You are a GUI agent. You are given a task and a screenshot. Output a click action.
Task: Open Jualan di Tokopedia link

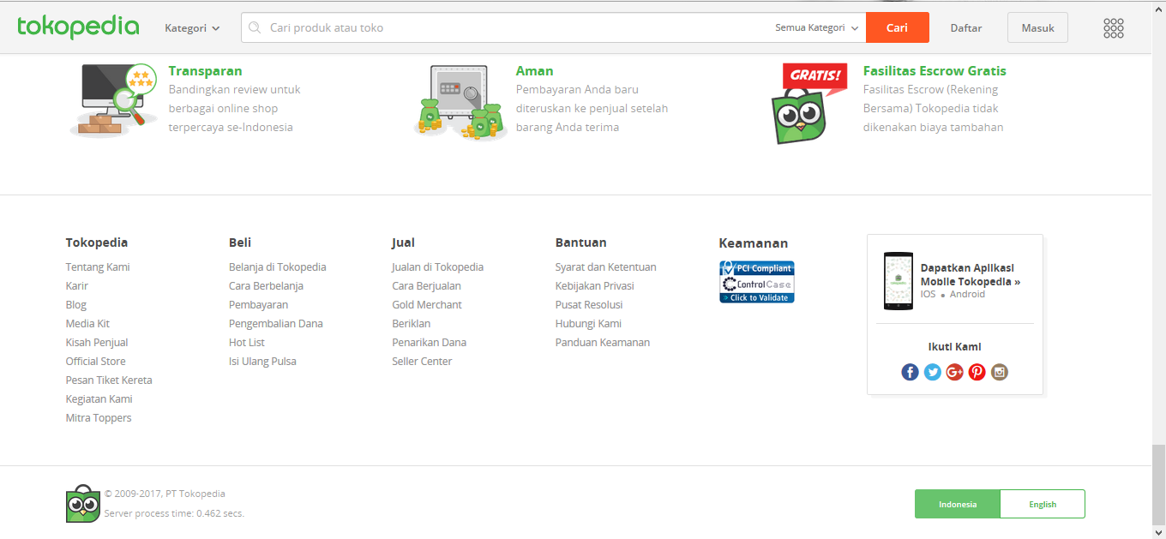pyautogui.click(x=438, y=267)
